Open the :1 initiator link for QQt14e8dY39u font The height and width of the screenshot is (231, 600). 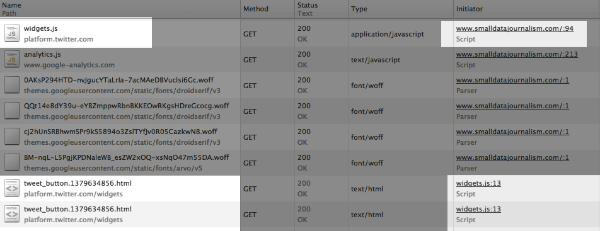click(512, 106)
